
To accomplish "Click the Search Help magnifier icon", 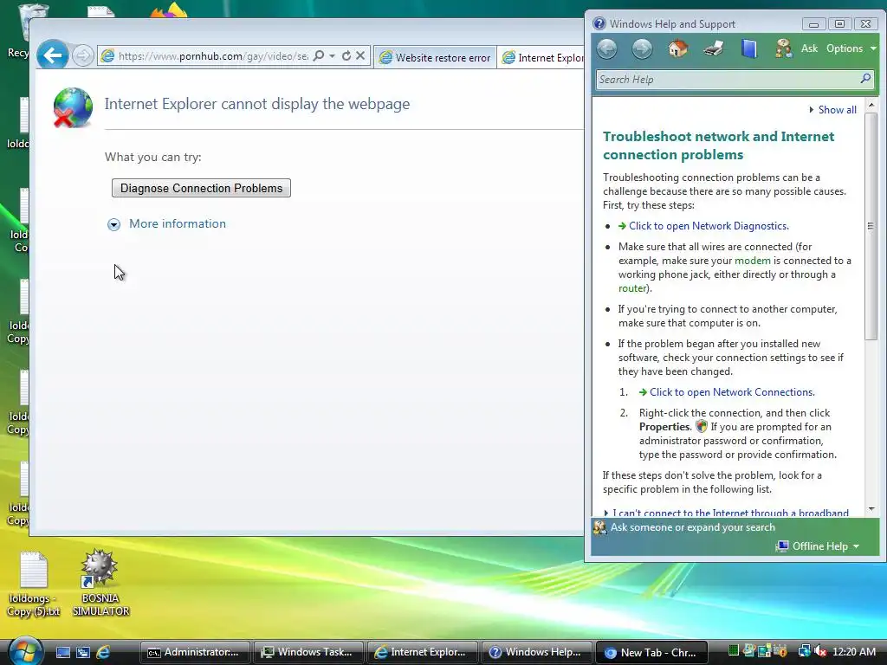I will pos(865,79).
